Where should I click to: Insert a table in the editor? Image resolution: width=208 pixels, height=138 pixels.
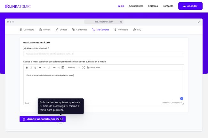[63, 68]
